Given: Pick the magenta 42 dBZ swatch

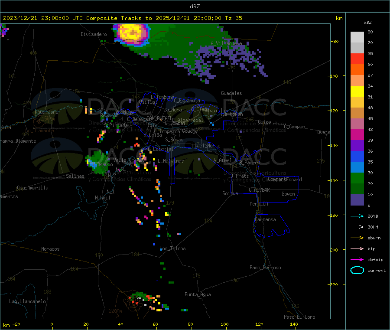Looking at the screenshot, I should tap(357, 134).
